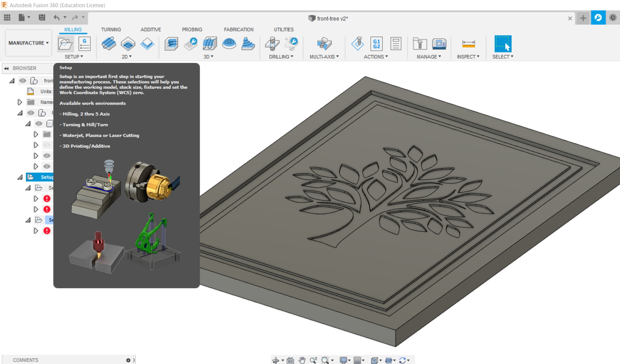Click the Save button in top bar
620x364 pixels.
click(42, 17)
